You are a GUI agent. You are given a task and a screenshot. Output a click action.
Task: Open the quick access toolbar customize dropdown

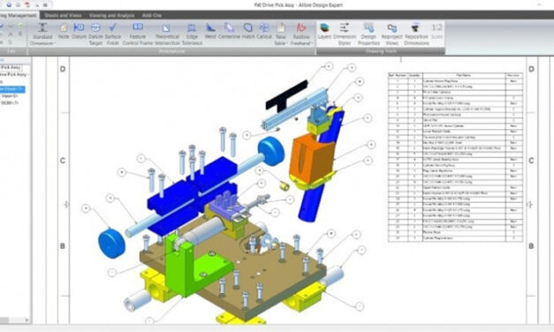pos(46,5)
